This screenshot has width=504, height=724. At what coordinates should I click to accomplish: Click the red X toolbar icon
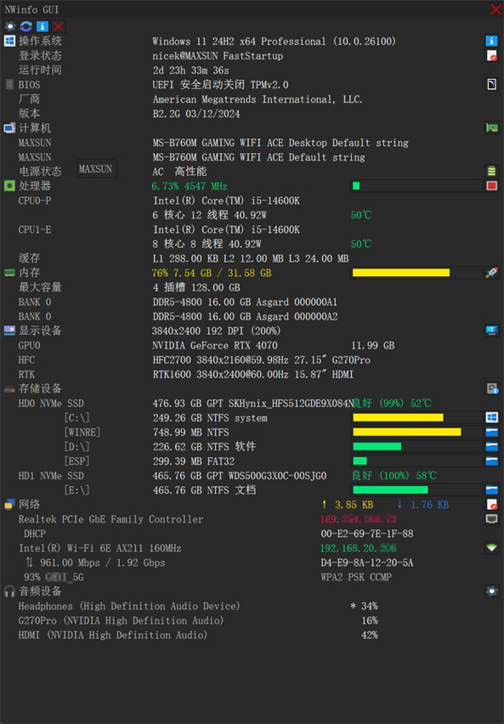[58, 26]
